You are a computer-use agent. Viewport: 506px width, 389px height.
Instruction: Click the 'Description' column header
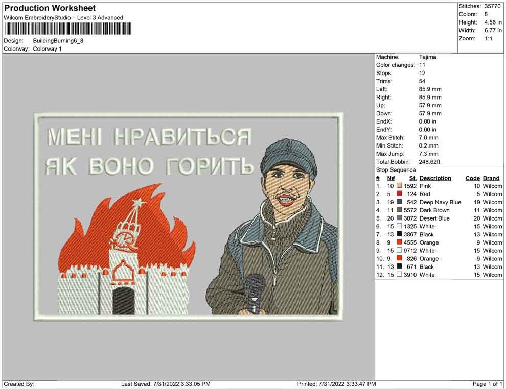pos(435,178)
